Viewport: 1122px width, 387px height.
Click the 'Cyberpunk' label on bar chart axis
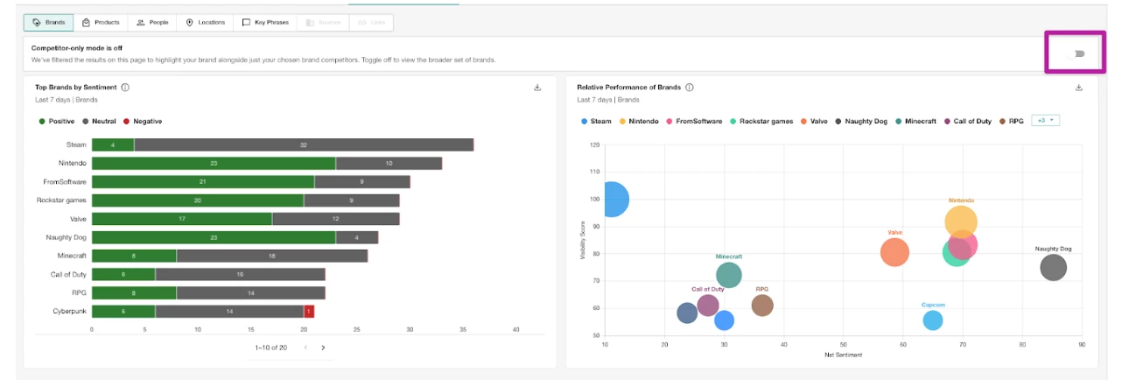coord(69,311)
